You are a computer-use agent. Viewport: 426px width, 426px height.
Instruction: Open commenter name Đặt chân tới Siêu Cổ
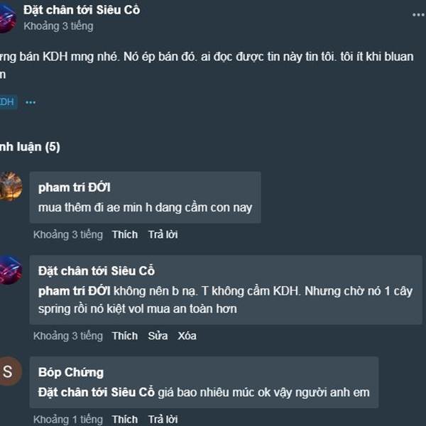(97, 271)
